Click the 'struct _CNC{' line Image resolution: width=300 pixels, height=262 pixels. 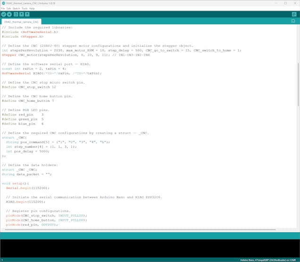tap(14, 138)
